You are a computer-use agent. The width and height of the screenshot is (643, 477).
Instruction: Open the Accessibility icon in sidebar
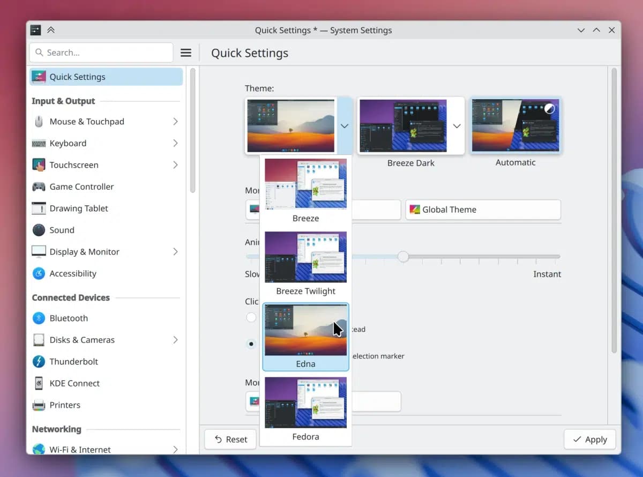(39, 273)
